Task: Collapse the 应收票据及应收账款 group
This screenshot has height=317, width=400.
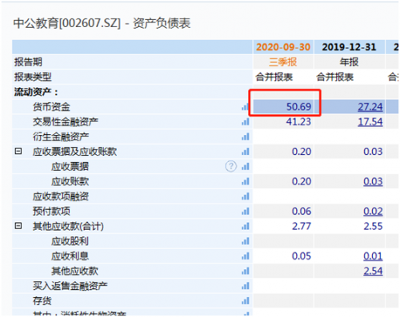Action: [18, 151]
